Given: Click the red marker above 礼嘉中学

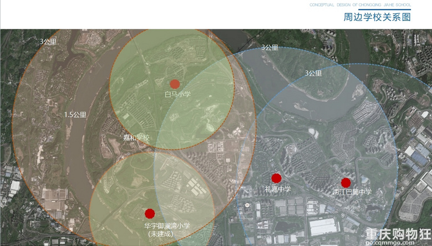Looking at the screenshot, I should [276, 178].
